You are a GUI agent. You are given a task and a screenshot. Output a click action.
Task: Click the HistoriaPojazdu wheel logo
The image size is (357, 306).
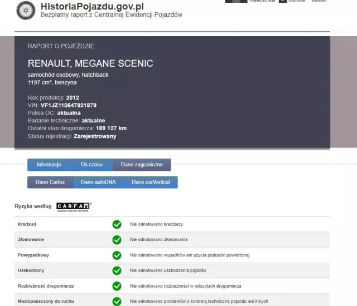(x=26, y=10)
